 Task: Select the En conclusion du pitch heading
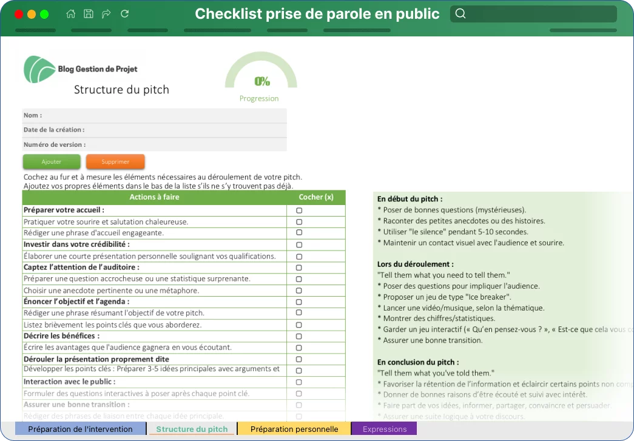point(418,362)
